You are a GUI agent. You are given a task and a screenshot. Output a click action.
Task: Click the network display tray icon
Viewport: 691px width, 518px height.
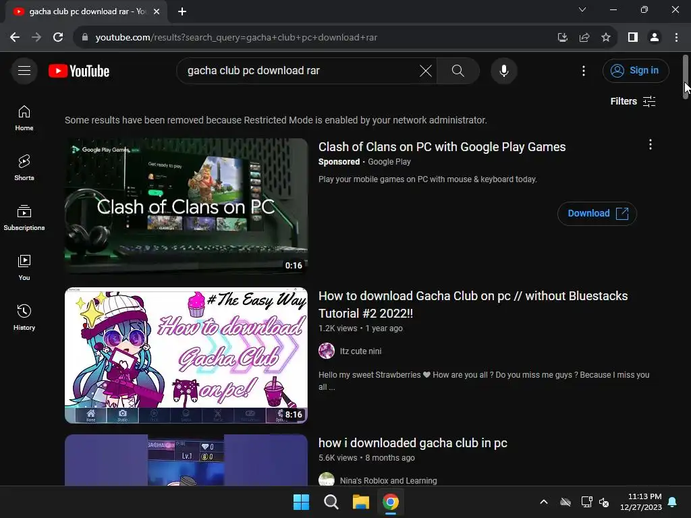(x=586, y=502)
